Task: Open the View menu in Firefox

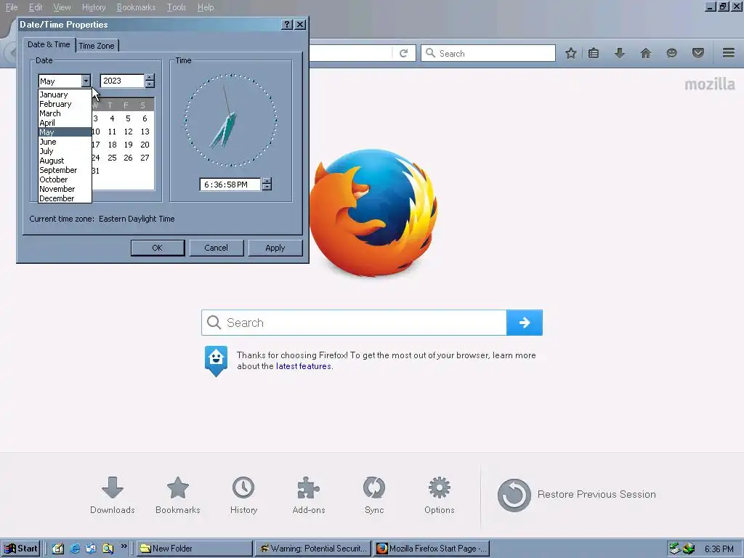Action: click(62, 7)
